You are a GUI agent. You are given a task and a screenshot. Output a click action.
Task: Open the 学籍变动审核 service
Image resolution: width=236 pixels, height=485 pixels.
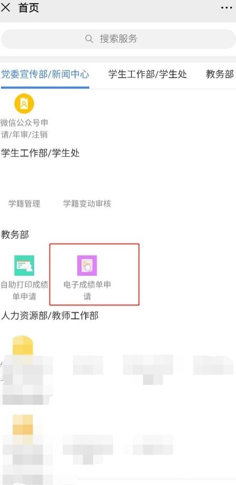pyautogui.click(x=87, y=204)
